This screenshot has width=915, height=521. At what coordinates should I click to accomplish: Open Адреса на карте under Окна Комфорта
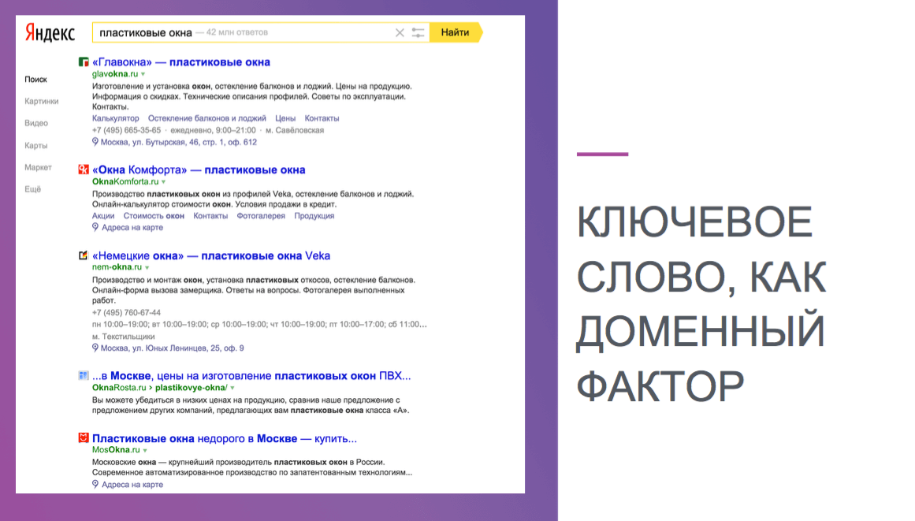pos(132,228)
